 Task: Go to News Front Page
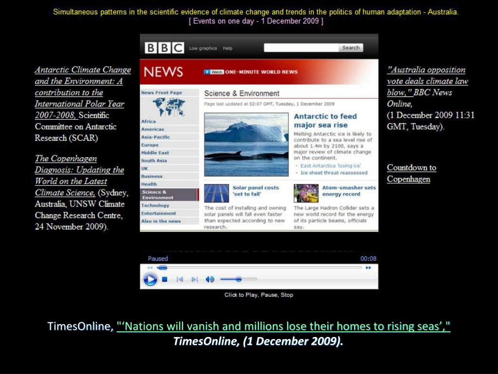161,93
